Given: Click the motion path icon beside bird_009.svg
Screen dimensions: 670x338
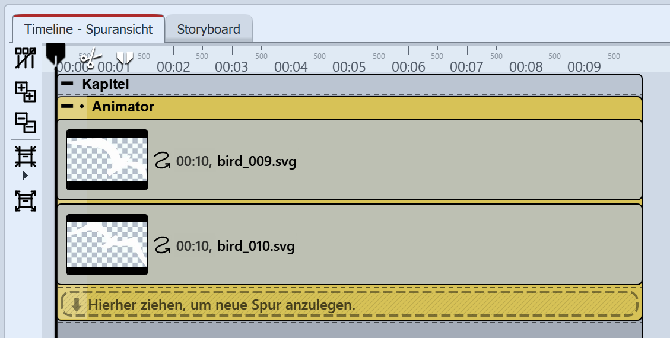Looking at the screenshot, I should click(161, 160).
